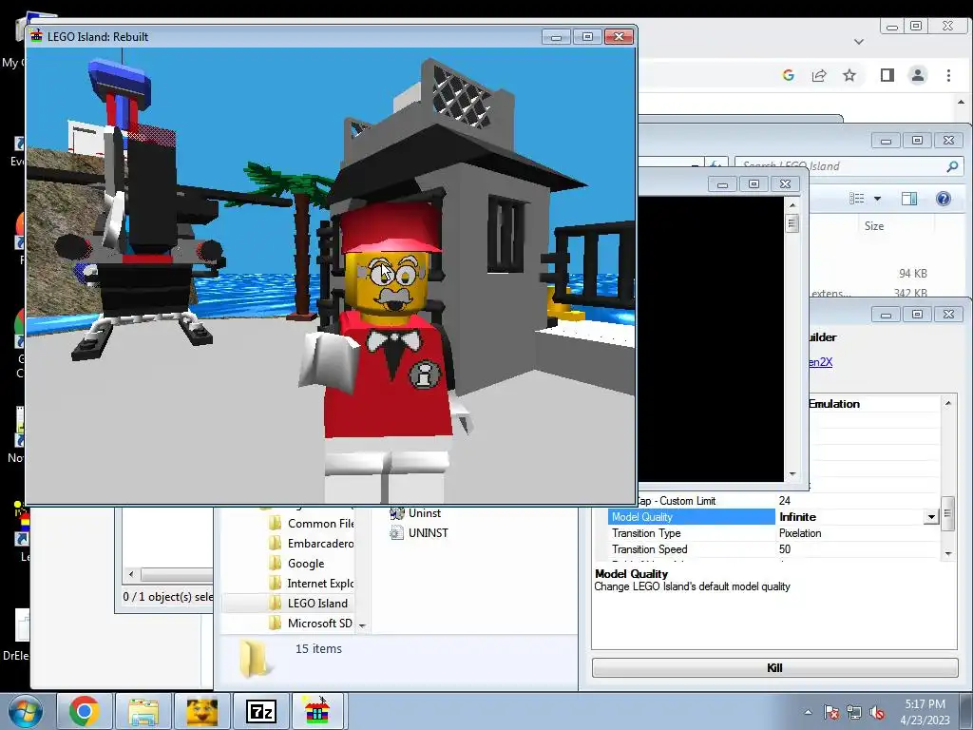
Task: Open Action Center flag tray icon
Action: pyautogui.click(x=831, y=712)
